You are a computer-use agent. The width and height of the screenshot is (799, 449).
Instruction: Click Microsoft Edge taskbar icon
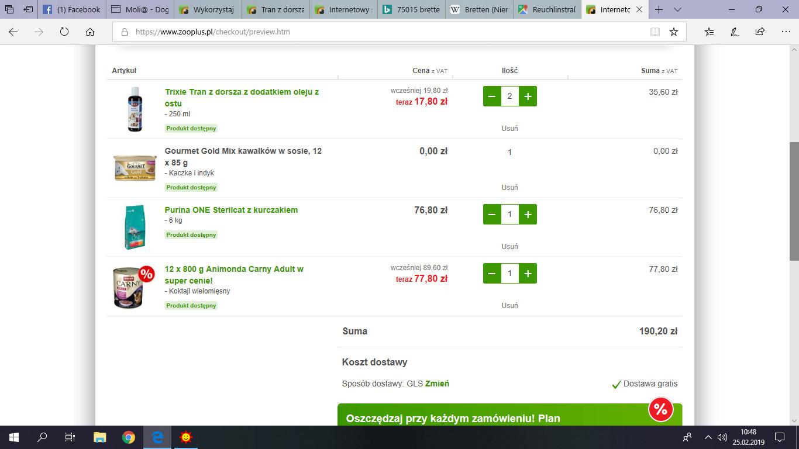(x=157, y=437)
